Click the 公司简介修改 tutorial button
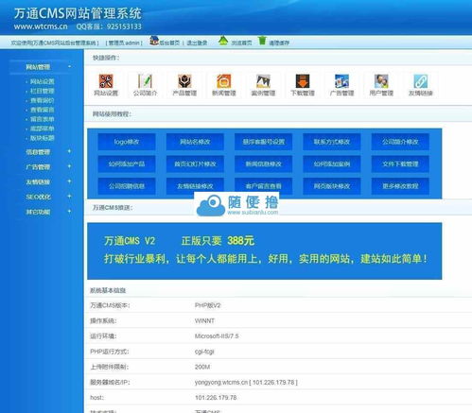The image size is (472, 413). tap(400, 142)
